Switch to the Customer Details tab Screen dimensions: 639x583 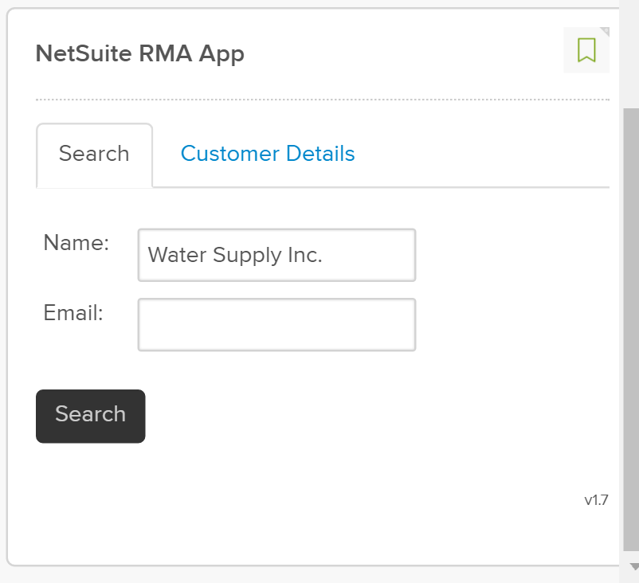click(268, 154)
